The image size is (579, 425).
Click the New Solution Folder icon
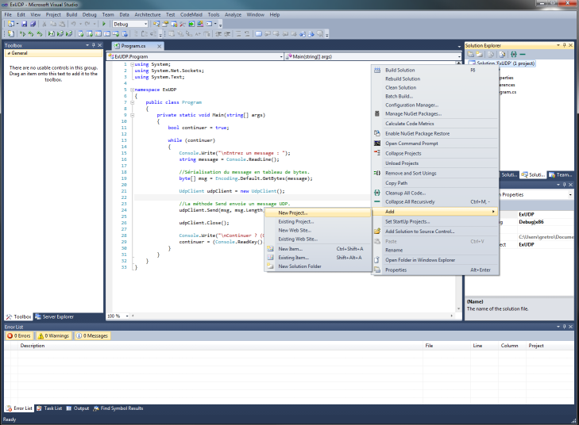270,266
